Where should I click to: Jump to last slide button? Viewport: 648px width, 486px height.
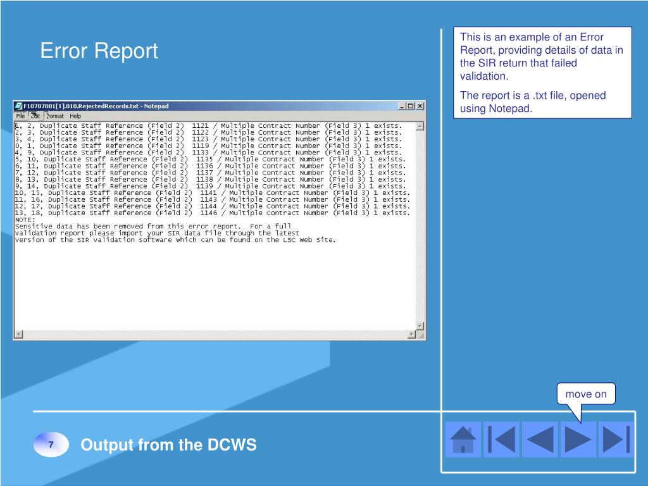(616, 439)
